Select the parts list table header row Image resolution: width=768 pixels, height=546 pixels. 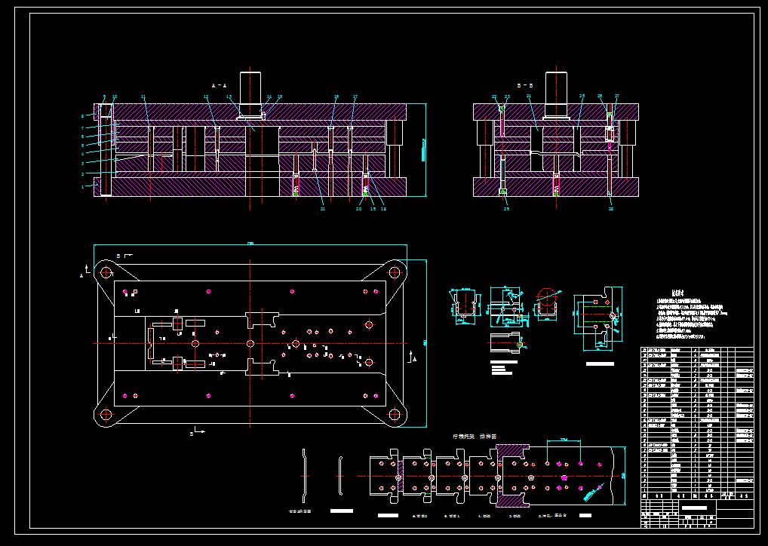(x=697, y=496)
